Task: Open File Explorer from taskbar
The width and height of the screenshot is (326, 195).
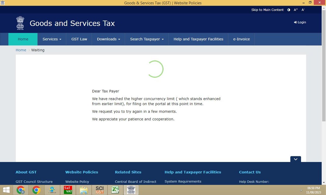Action: (x=84, y=190)
